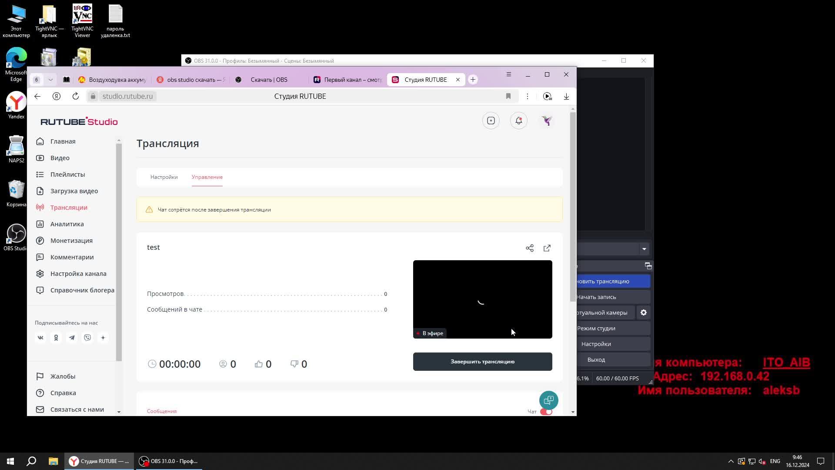Click the browser bookmark icon in address bar

pos(508,96)
